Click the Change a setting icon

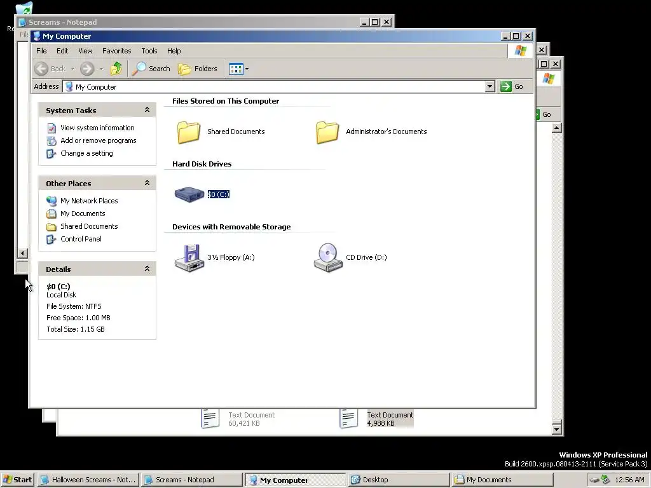coord(51,154)
